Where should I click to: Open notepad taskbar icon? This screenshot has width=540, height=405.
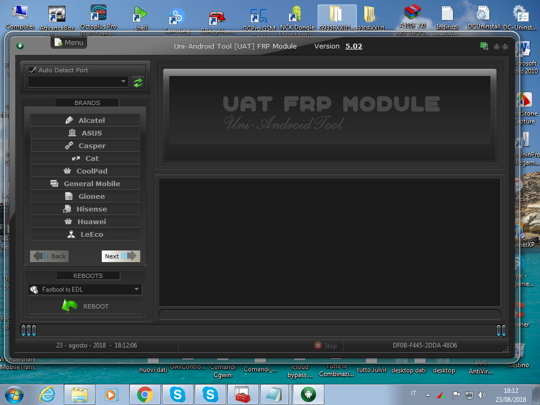click(x=274, y=394)
